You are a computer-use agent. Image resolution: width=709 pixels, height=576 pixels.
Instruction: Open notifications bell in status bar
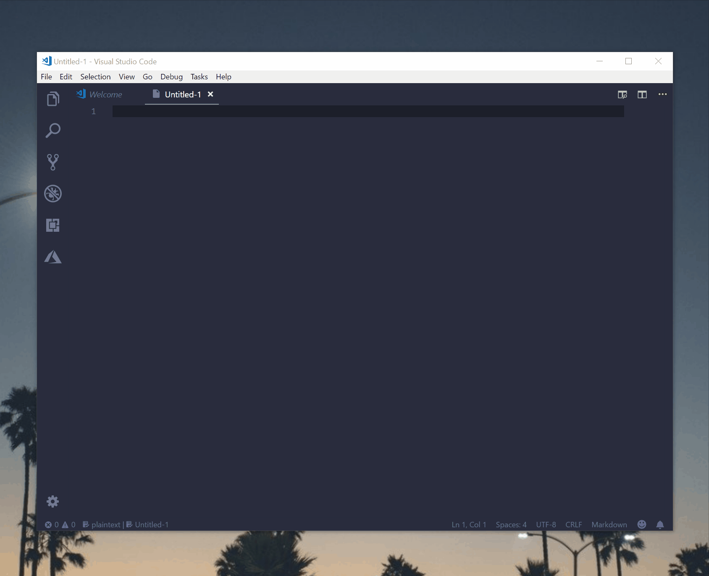(660, 524)
